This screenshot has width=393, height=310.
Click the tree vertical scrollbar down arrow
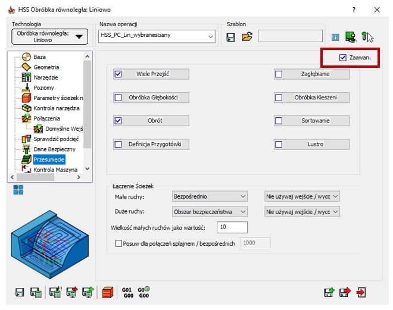pyautogui.click(x=87, y=168)
